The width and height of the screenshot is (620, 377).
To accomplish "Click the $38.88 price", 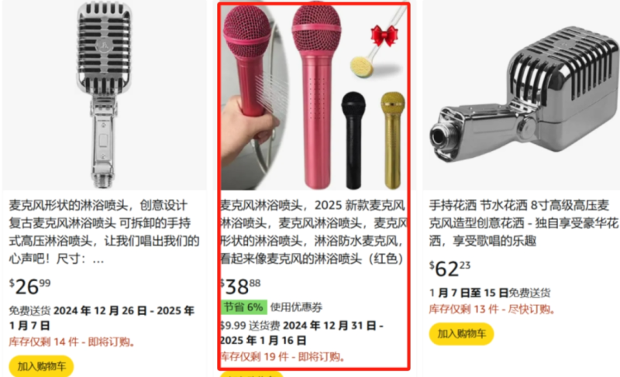I will [x=241, y=286].
